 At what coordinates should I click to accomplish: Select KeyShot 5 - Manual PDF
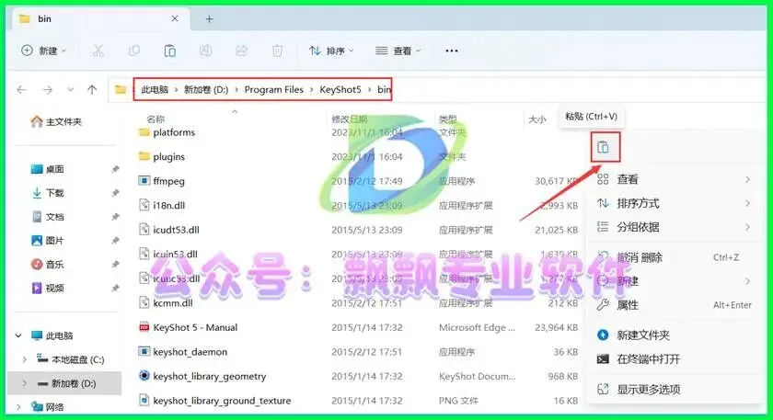pyautogui.click(x=188, y=327)
